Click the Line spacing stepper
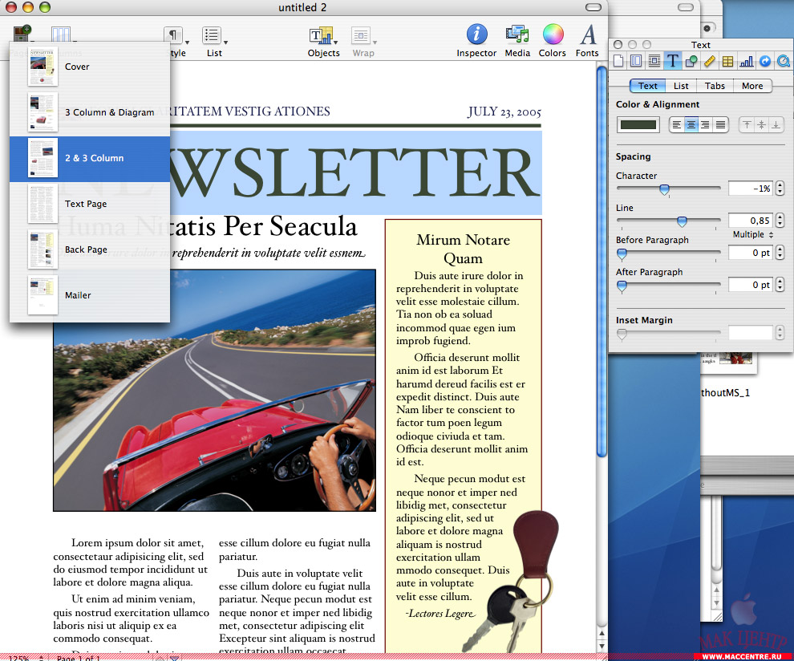Image resolution: width=794 pixels, height=661 pixels. (x=780, y=221)
